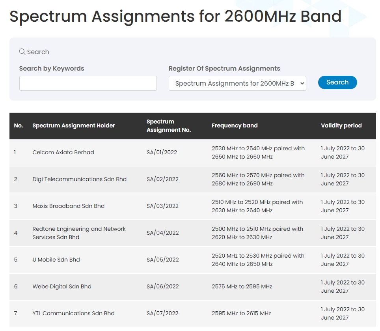Click assignment number SA/06/2022
Viewport: 380px width, 331px height.
(162, 286)
